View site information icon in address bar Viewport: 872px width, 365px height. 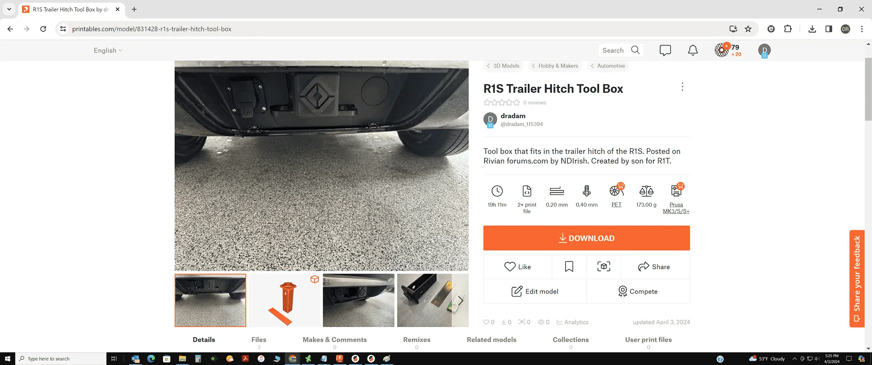click(x=63, y=29)
